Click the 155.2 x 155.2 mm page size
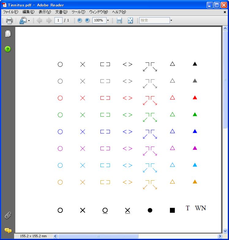Screen dimensions: 229x240 [x=33, y=236]
